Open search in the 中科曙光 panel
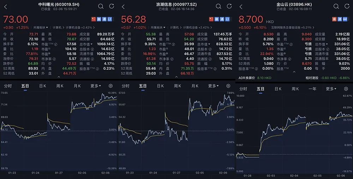 click(x=101, y=6)
